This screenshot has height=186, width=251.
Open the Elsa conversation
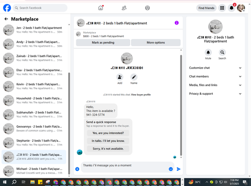coord(34,72)
